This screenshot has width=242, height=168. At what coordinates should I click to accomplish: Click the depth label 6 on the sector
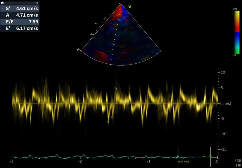click(x=78, y=49)
